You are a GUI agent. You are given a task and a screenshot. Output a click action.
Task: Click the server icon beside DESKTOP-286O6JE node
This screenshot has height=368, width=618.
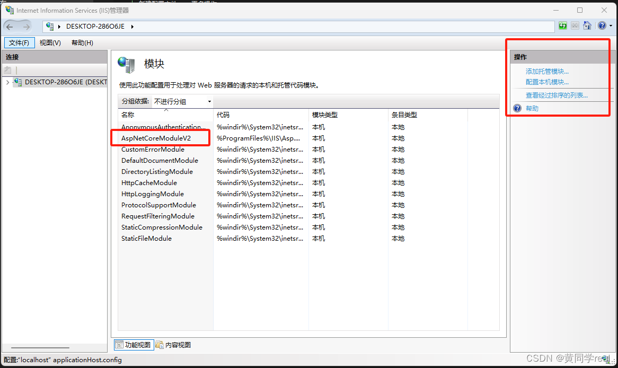point(17,82)
